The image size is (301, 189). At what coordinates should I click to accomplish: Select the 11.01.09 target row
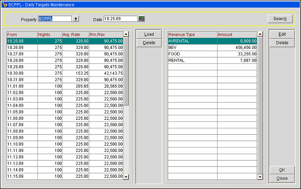coord(22,85)
